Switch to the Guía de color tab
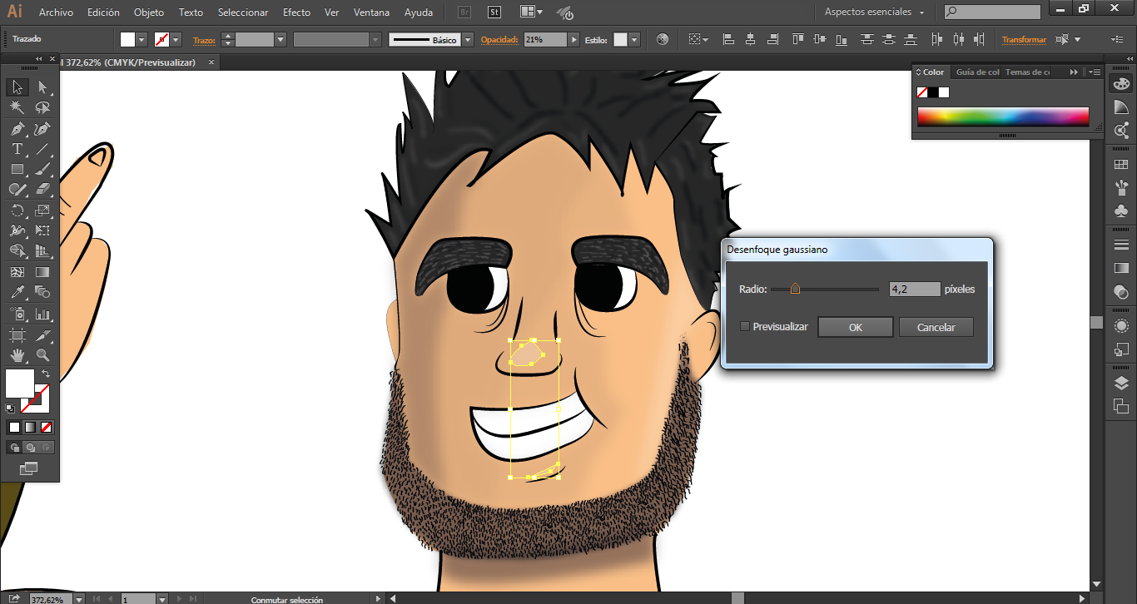Viewport: 1137px width, 604px height. (x=977, y=72)
